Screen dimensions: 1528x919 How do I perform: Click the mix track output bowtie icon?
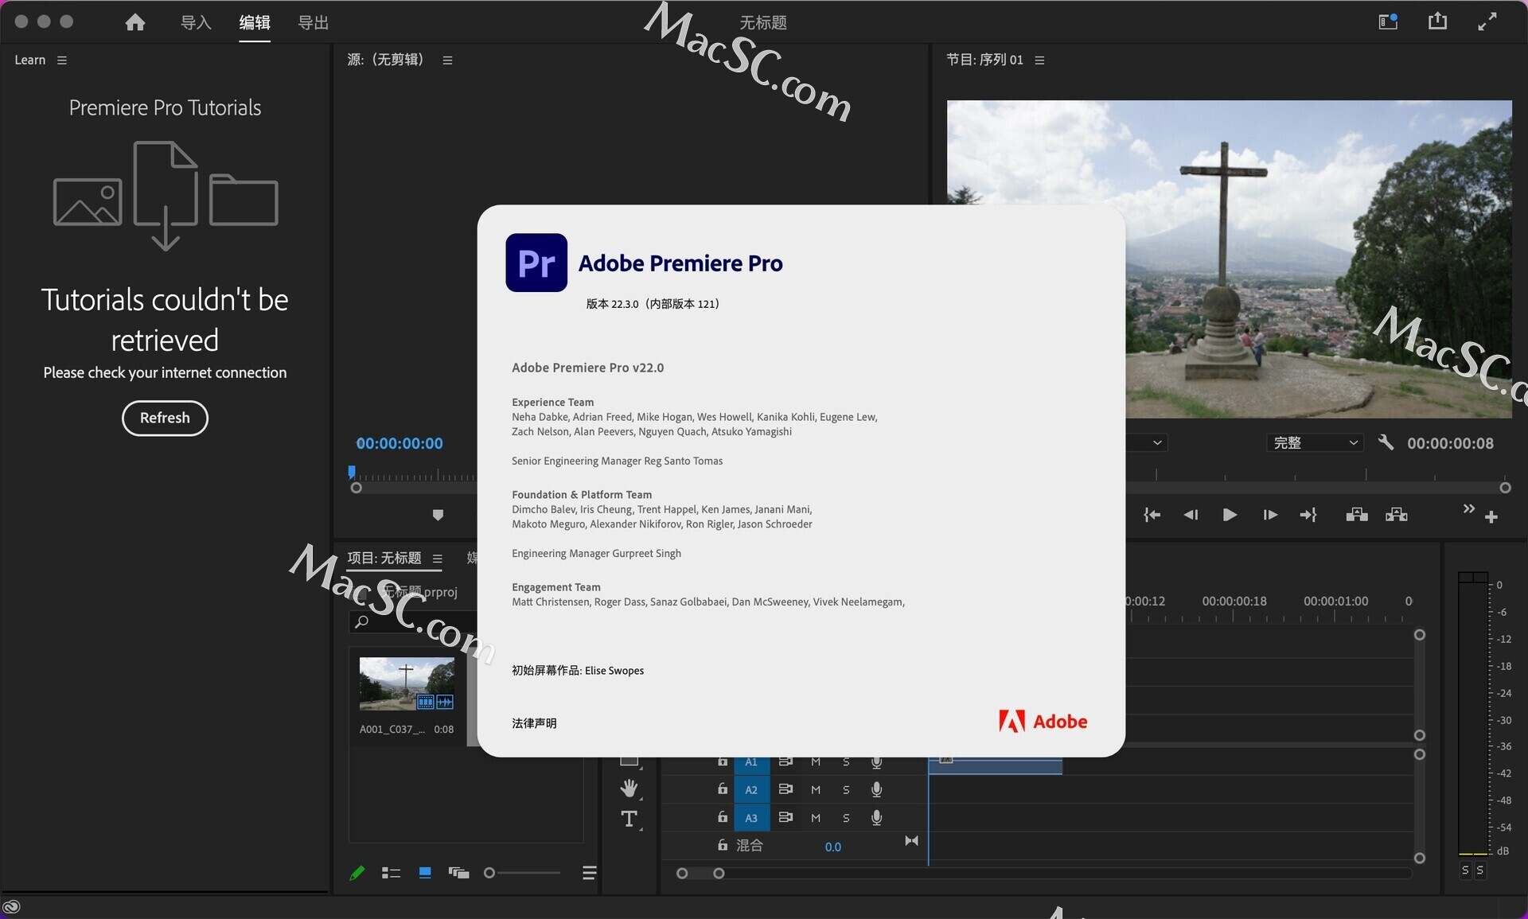point(911,841)
